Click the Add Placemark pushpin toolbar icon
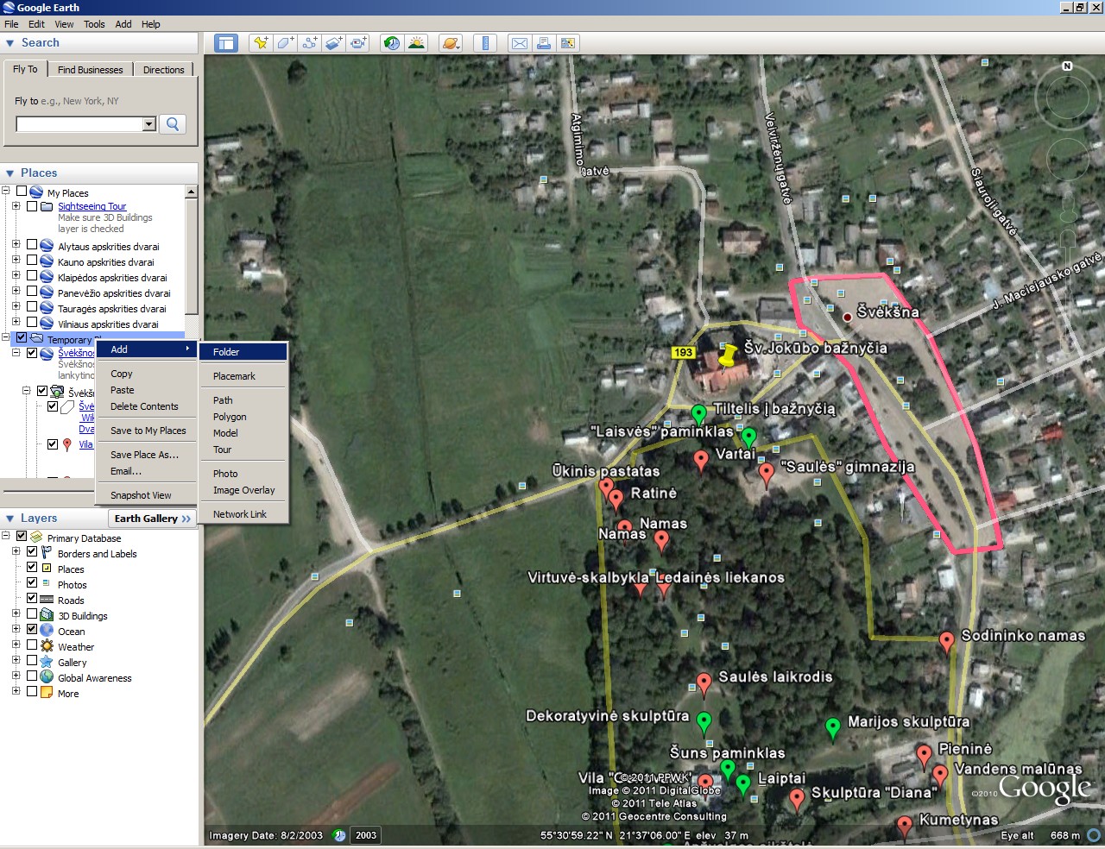The height and width of the screenshot is (849, 1105). (260, 43)
